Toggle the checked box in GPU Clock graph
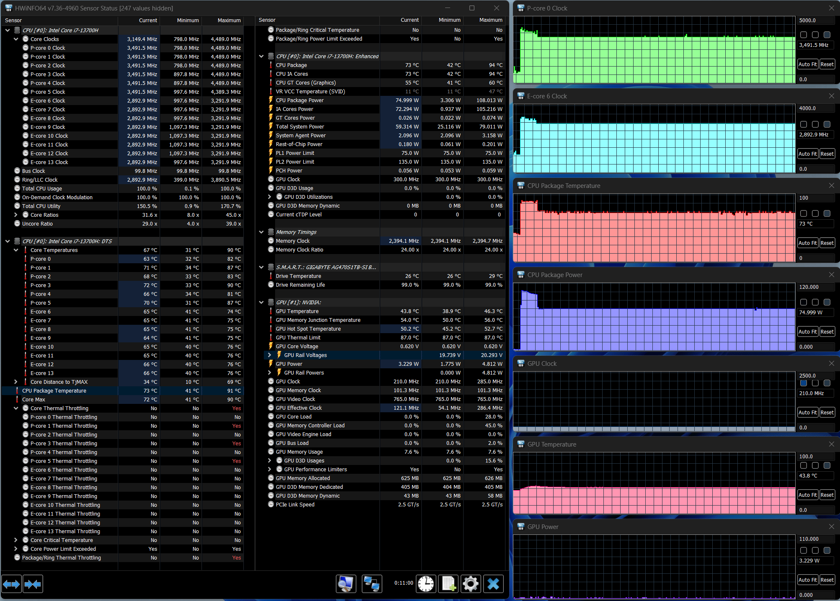The image size is (840, 601). coord(803,383)
